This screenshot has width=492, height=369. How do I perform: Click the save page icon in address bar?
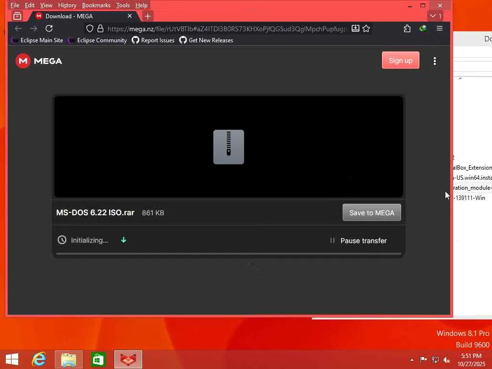355,28
